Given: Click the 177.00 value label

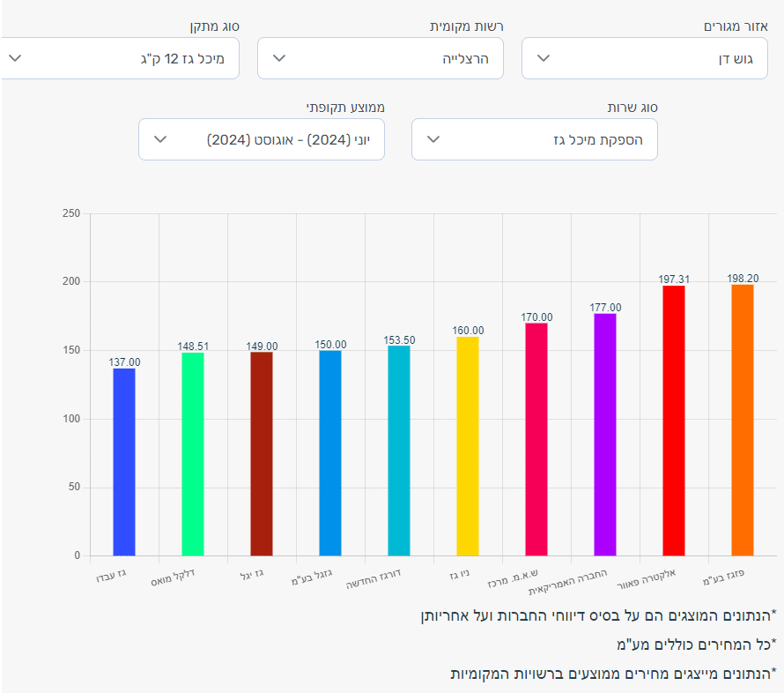Looking at the screenshot, I should 605,307.
